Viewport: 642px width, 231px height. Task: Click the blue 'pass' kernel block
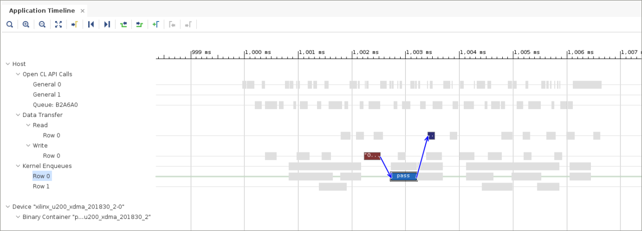click(403, 176)
